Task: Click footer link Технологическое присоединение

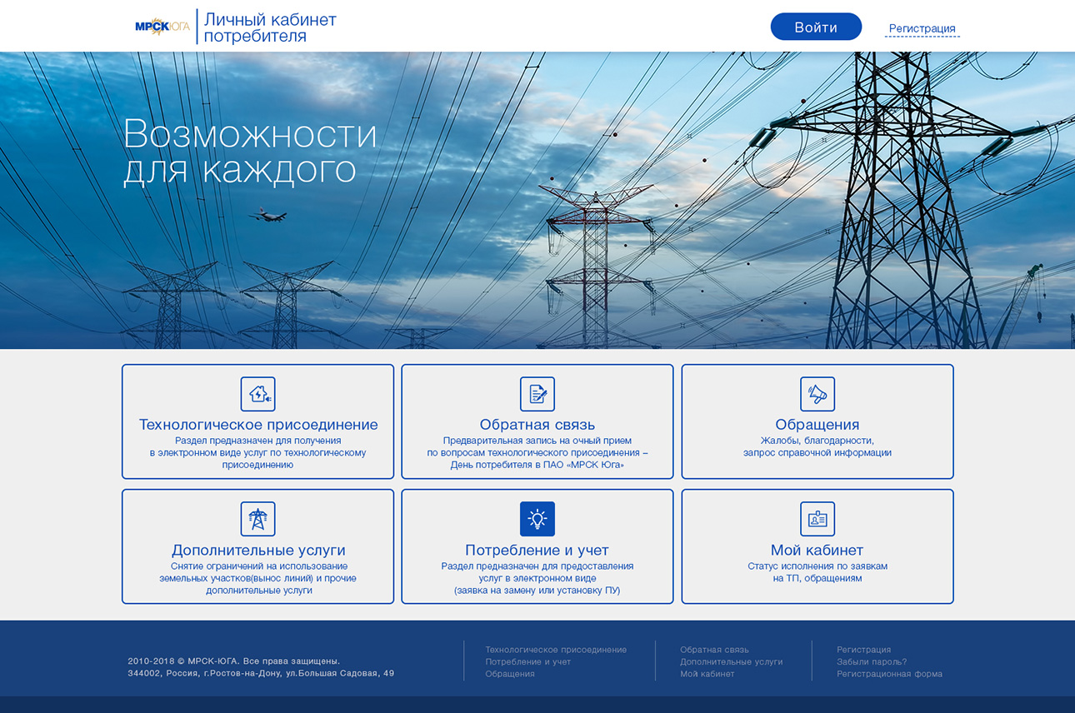Action: click(x=556, y=650)
